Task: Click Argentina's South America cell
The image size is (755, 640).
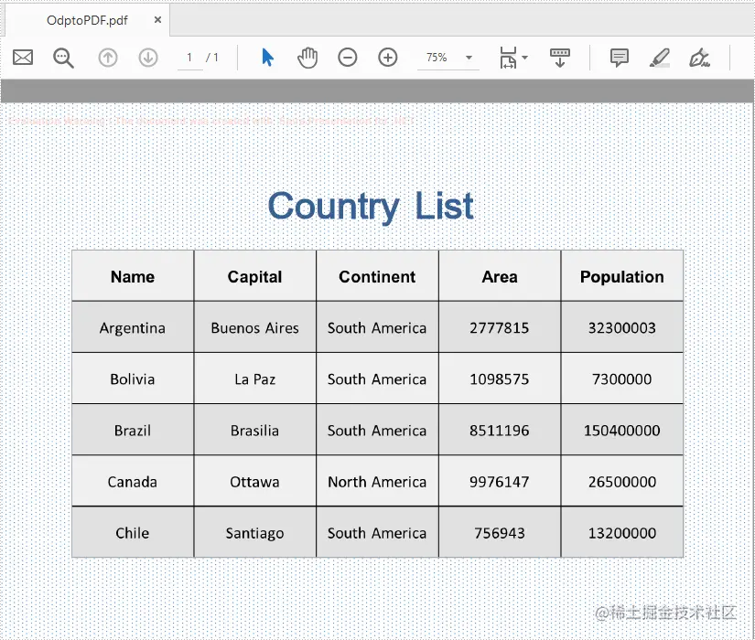Action: (377, 327)
